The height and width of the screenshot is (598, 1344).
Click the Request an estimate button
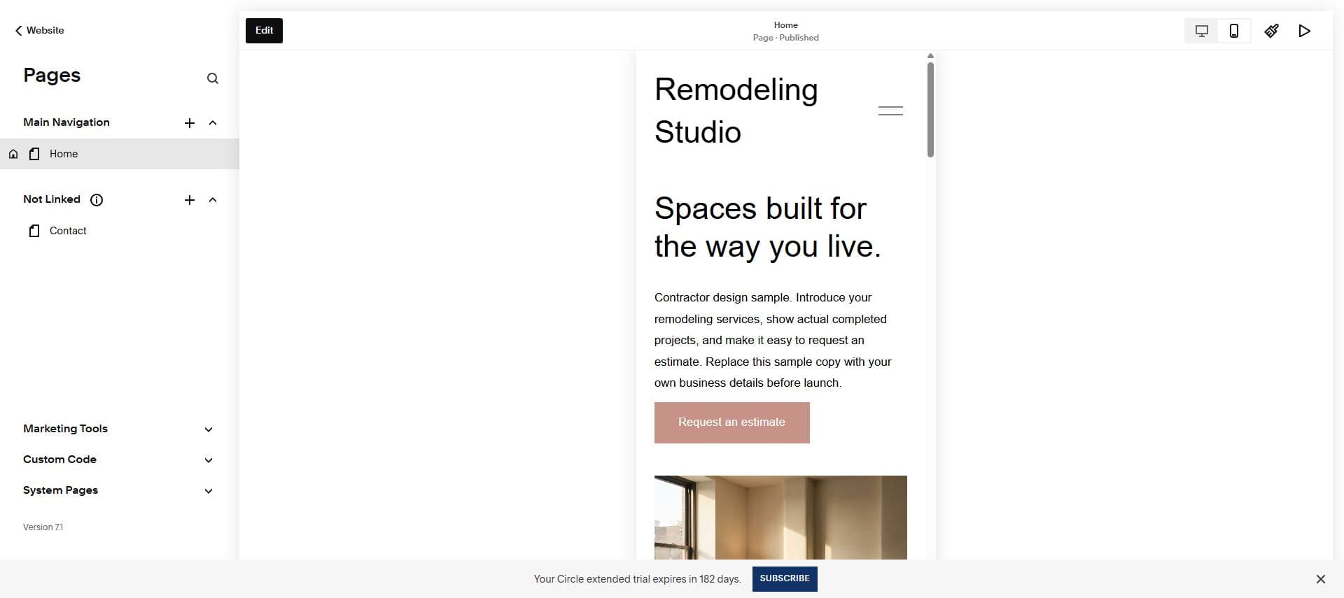[x=731, y=422]
